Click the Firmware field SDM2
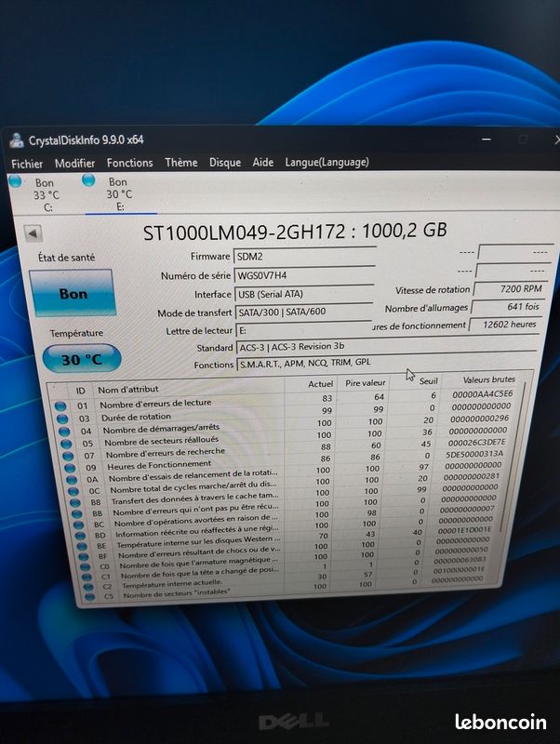Screen dimensions: 560x744 click(x=305, y=257)
